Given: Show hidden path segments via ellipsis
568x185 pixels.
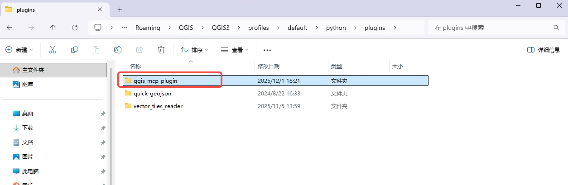Looking at the screenshot, I should click(x=125, y=28).
